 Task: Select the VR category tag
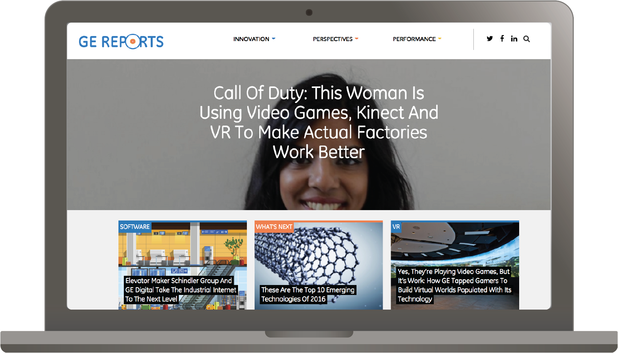[x=396, y=227]
